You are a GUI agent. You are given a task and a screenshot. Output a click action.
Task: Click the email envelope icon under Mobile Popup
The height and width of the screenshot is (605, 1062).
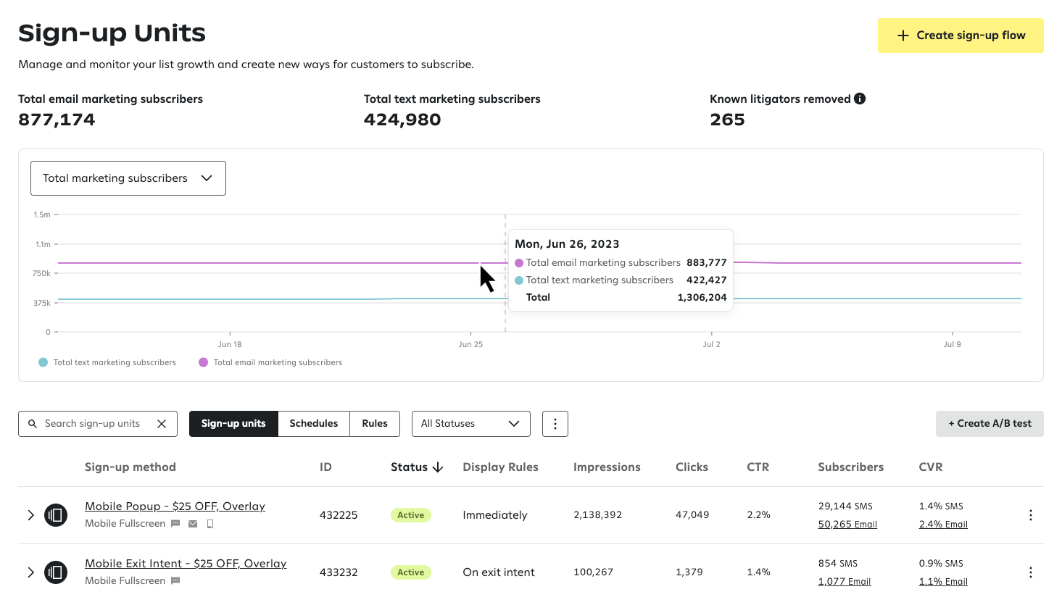[x=192, y=523]
